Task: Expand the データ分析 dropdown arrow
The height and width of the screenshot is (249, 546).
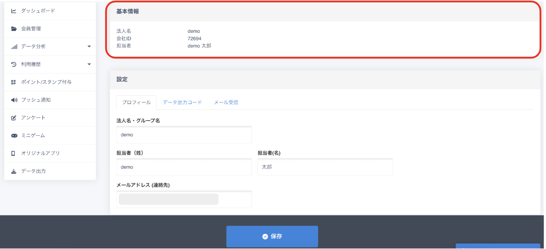Action: (x=89, y=47)
